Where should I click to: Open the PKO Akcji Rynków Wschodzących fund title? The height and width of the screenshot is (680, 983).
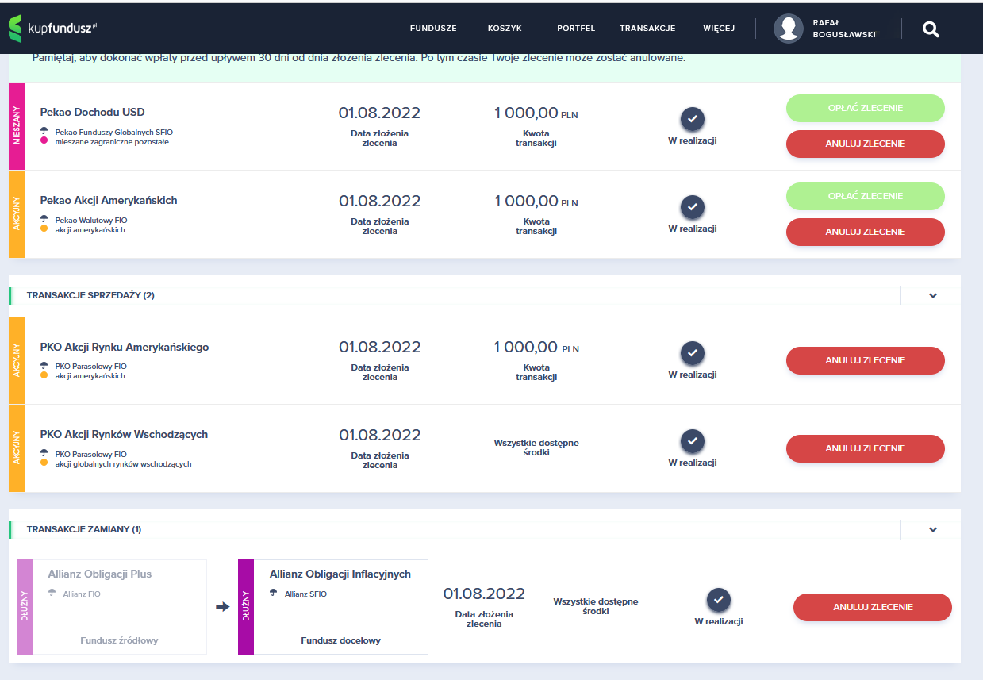[x=124, y=434]
